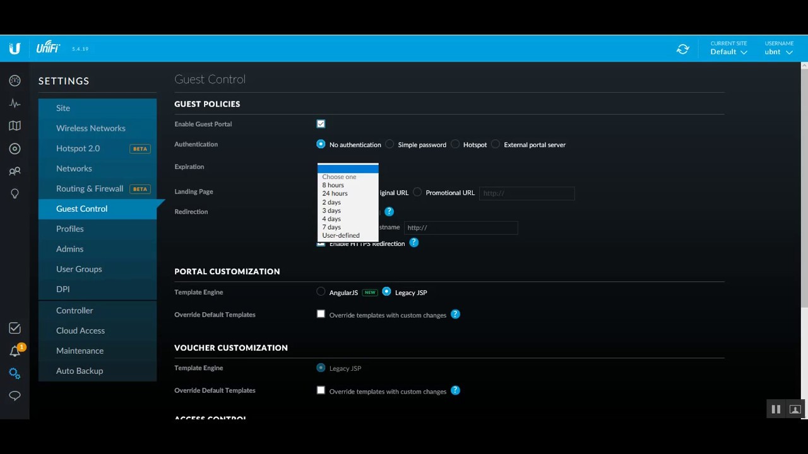808x454 pixels.
Task: Select Promotional URL radio button
Action: (x=417, y=192)
